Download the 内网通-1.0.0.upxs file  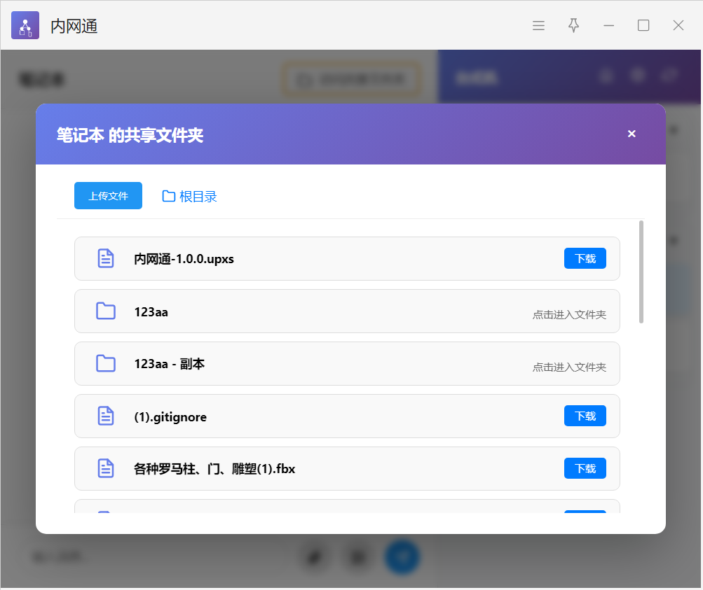click(x=585, y=258)
